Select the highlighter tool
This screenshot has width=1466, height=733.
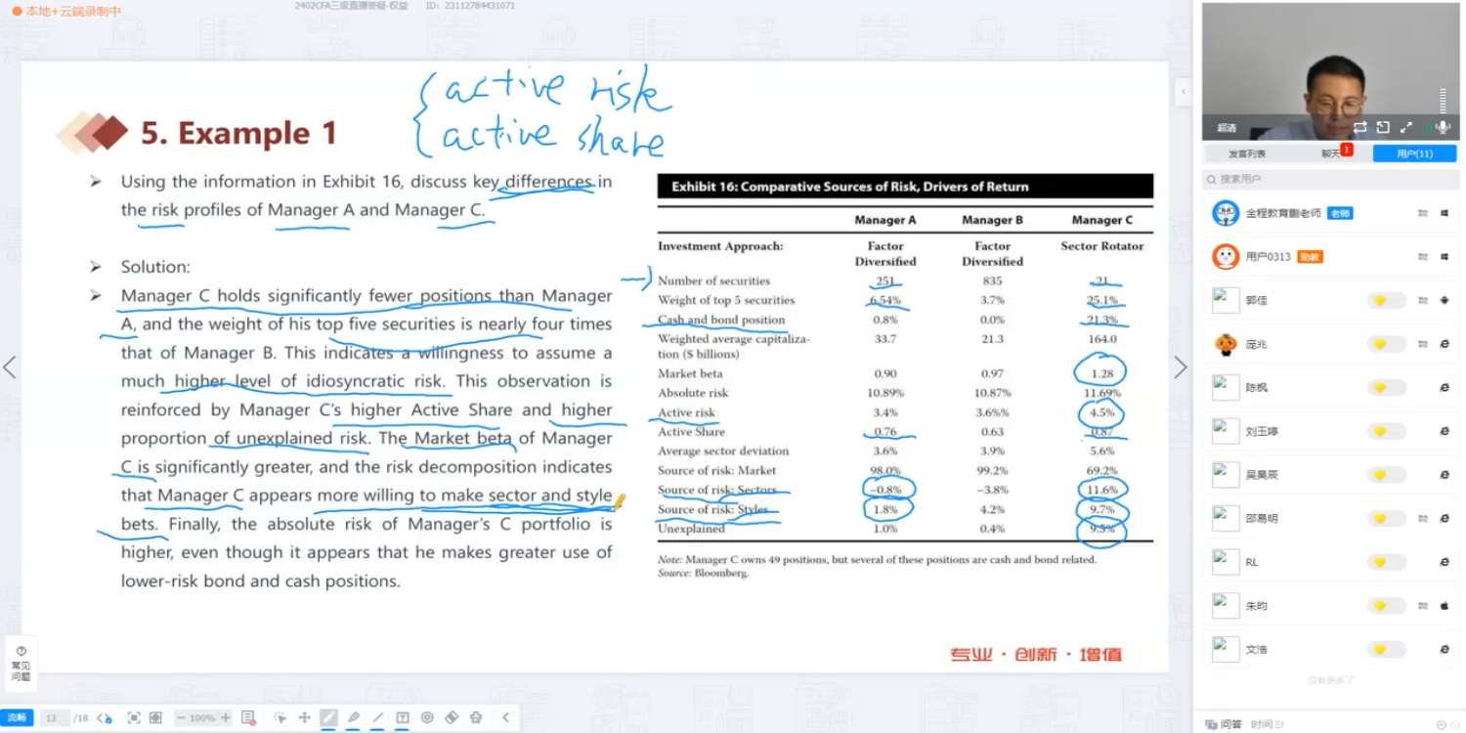click(354, 718)
